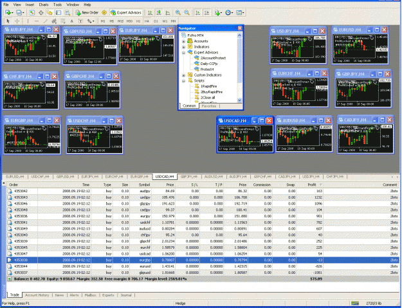The height and width of the screenshot is (308, 402).
Task: Open the arrows objects dropdown
Action: (91, 21)
